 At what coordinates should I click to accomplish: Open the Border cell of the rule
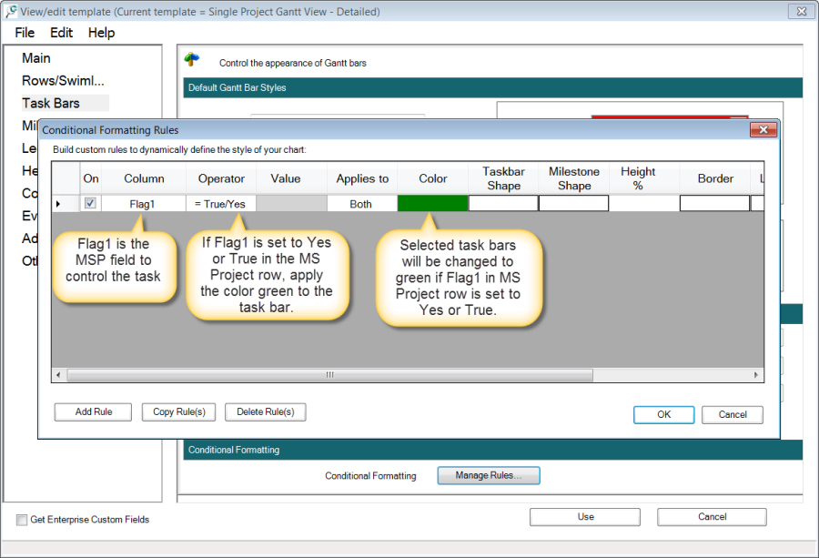(x=714, y=203)
